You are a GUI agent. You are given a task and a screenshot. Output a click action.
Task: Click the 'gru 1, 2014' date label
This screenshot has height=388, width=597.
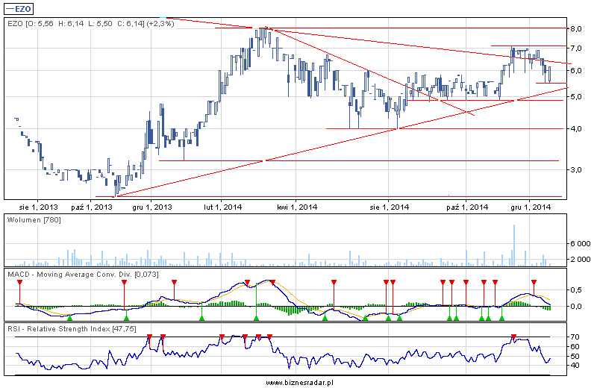pos(531,207)
